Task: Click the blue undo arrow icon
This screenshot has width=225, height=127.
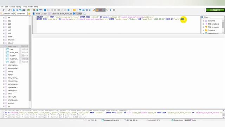Action: (x=20, y=10)
